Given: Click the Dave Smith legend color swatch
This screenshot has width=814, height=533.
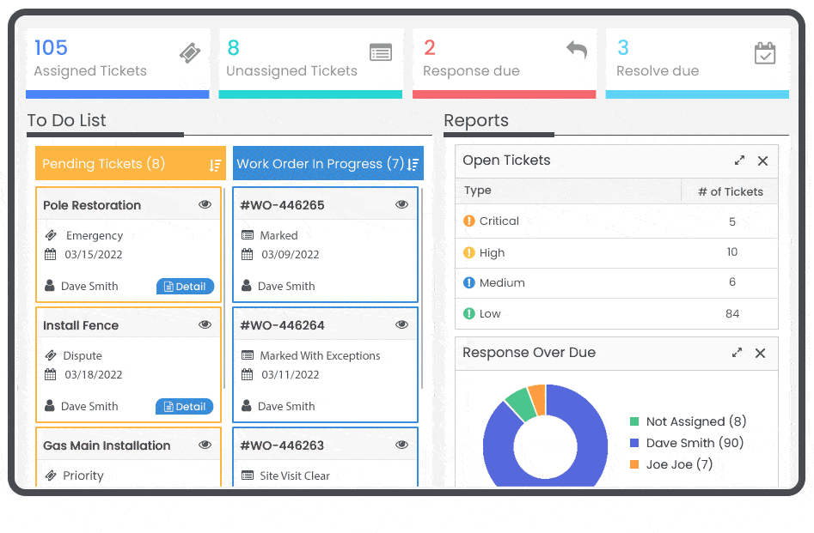Looking at the screenshot, I should (x=634, y=443).
